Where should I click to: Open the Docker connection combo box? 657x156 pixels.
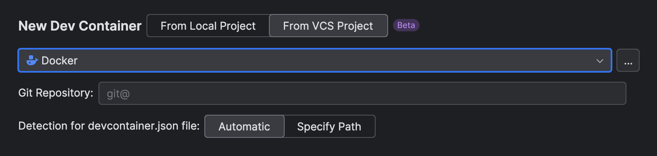coord(315,60)
